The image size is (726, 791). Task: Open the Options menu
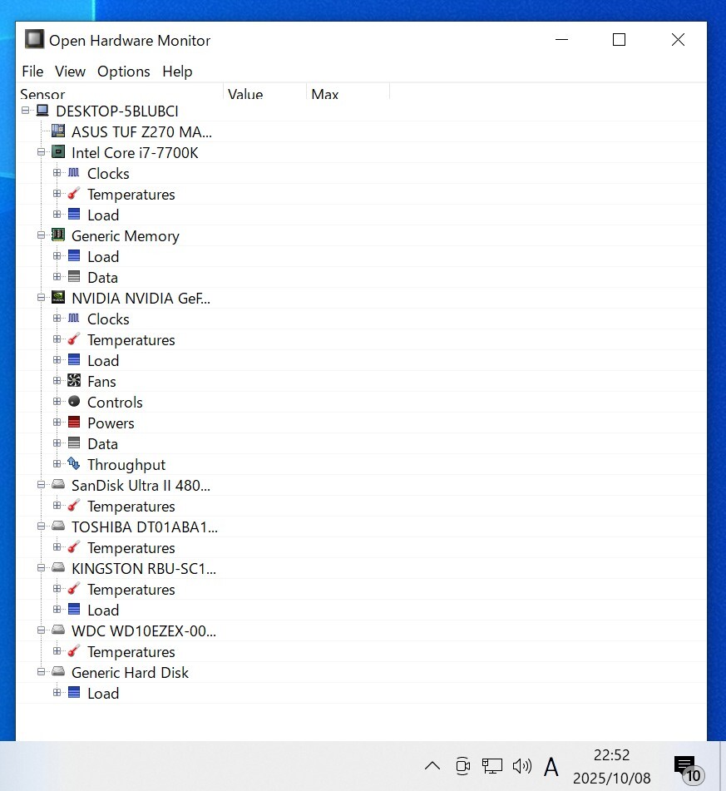(x=124, y=72)
